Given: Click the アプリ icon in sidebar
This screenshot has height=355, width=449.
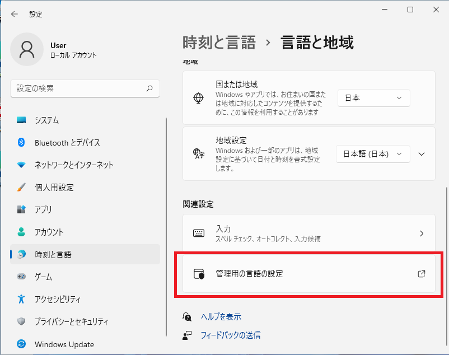Looking at the screenshot, I should pyautogui.click(x=21, y=209).
